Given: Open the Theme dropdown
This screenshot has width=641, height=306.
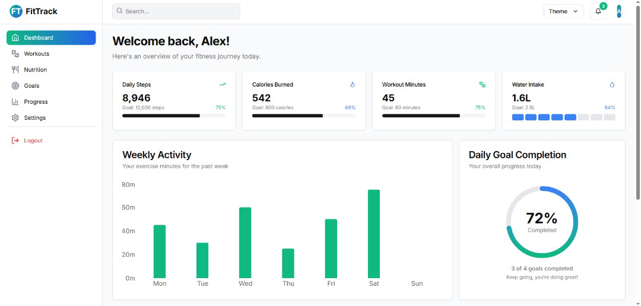Looking at the screenshot, I should [x=564, y=11].
